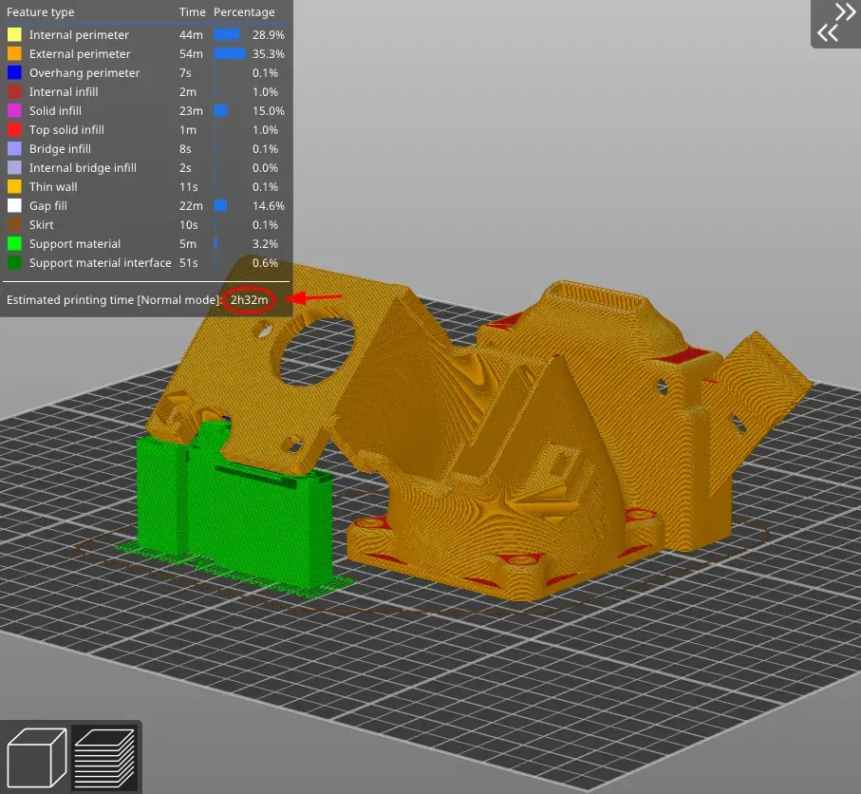Toggle Thin wall swatch

click(x=14, y=186)
